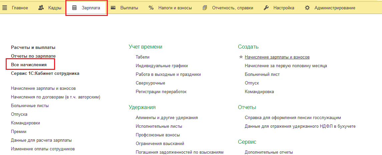The height and width of the screenshot is (155, 382).
Task: Click the percent icon for Налоги и взносы
Action: (151, 8)
